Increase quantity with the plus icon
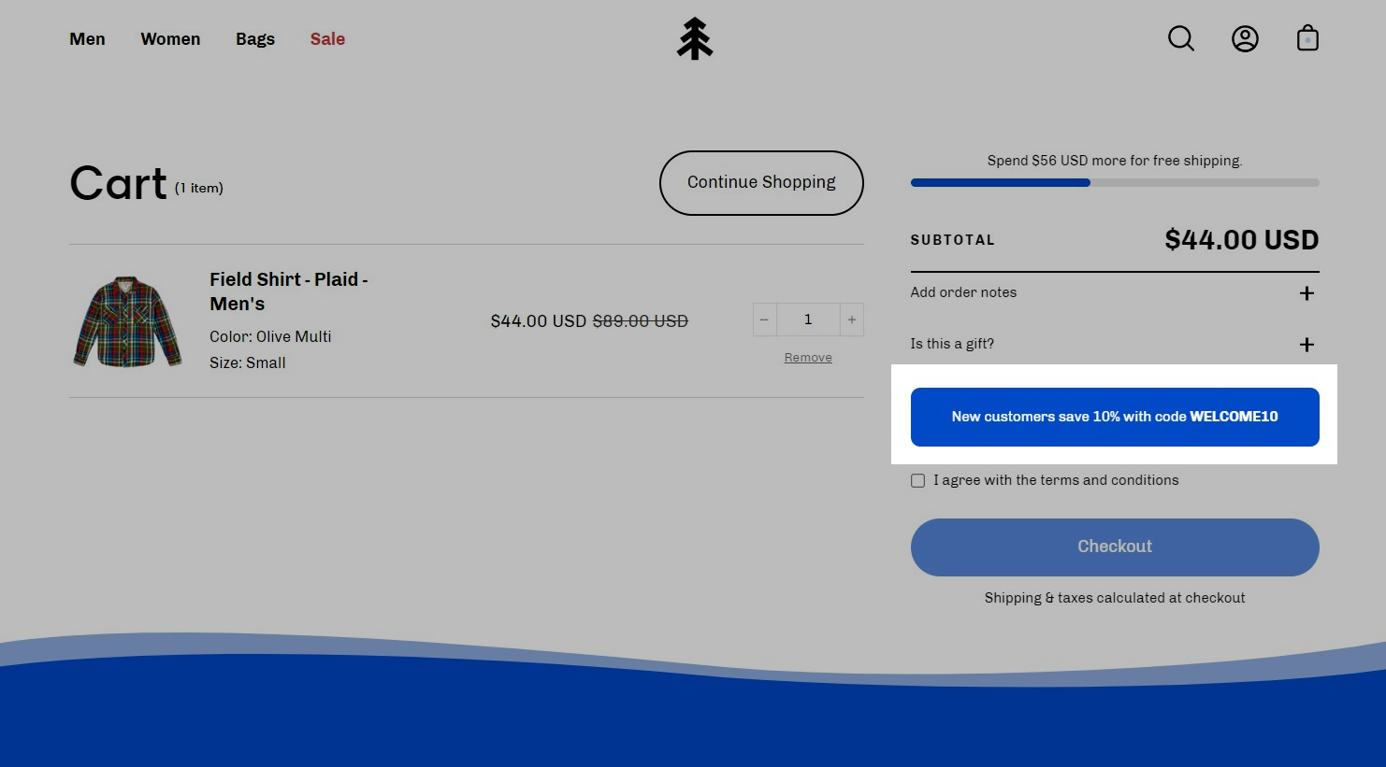The width and height of the screenshot is (1386, 767). coord(852,320)
